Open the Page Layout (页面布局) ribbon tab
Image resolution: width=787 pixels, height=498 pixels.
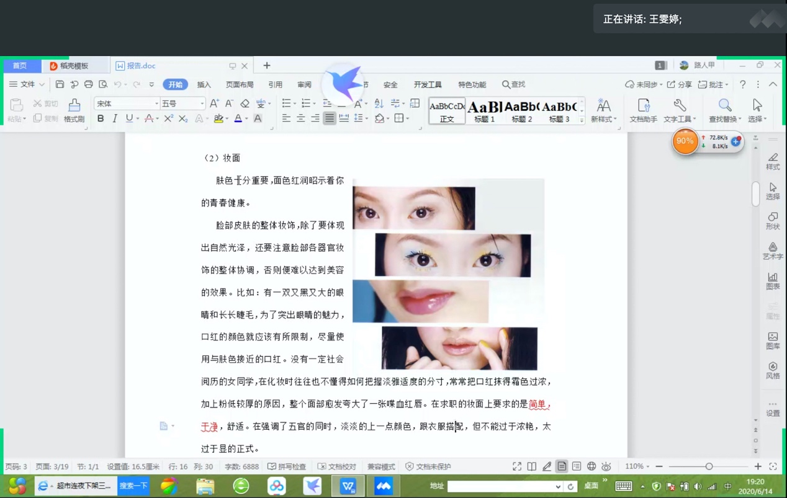pos(240,85)
